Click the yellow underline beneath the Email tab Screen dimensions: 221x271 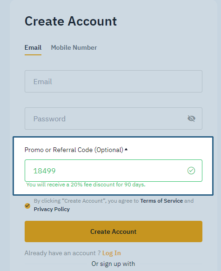(33, 55)
